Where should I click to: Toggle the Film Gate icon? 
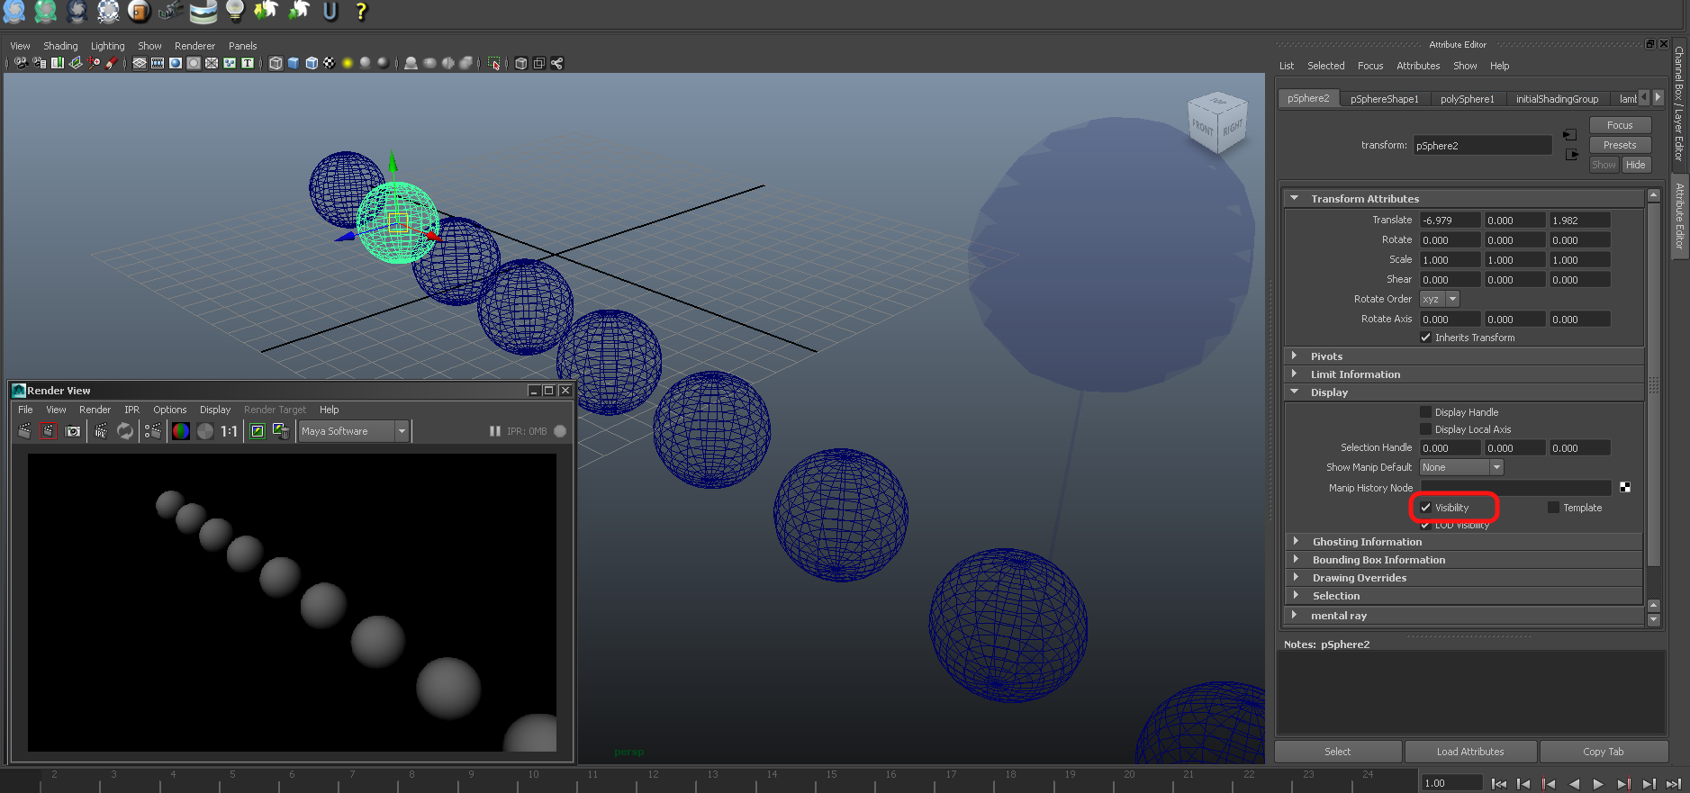tap(158, 63)
